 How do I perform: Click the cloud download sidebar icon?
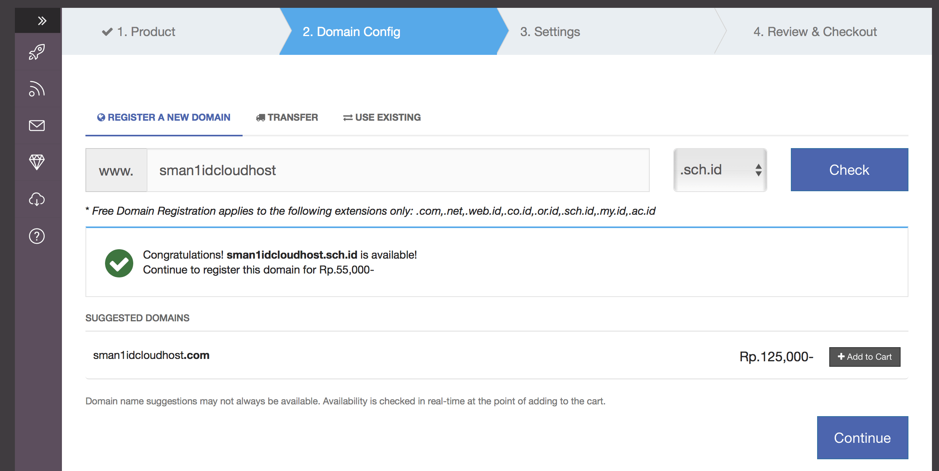point(37,199)
